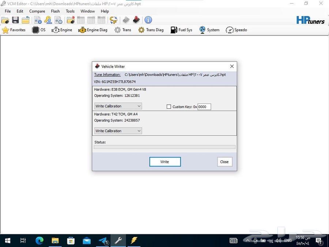This screenshot has width=329, height=247.
Task: Show hidden system tray icons
Action: coord(247,241)
